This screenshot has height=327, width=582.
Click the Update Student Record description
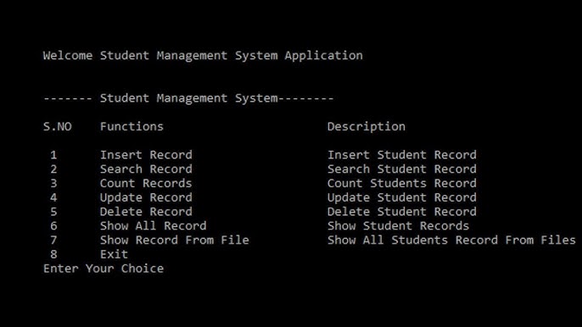pos(401,197)
